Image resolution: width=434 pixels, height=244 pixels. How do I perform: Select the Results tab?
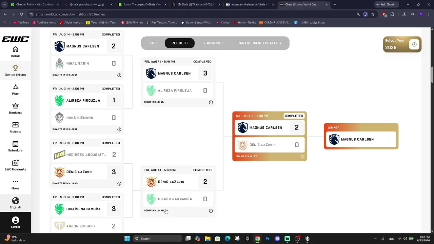click(179, 43)
